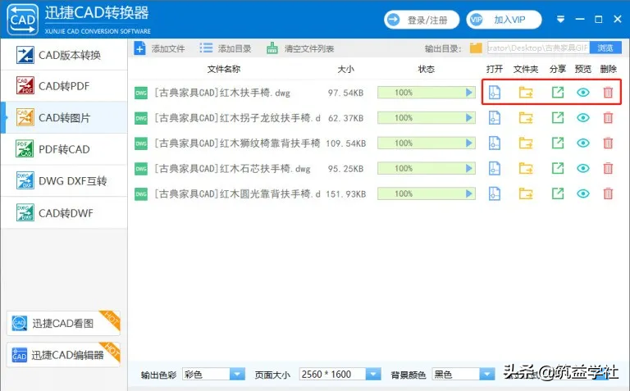Click the output directory folder icon
The height and width of the screenshot is (391, 630).
coord(476,48)
